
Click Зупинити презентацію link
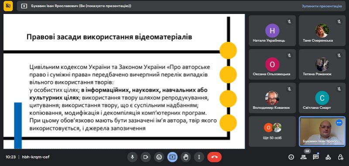tap(322, 6)
